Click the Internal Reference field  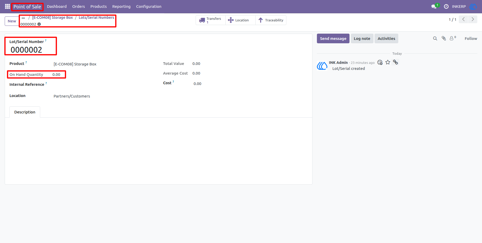[104, 84]
